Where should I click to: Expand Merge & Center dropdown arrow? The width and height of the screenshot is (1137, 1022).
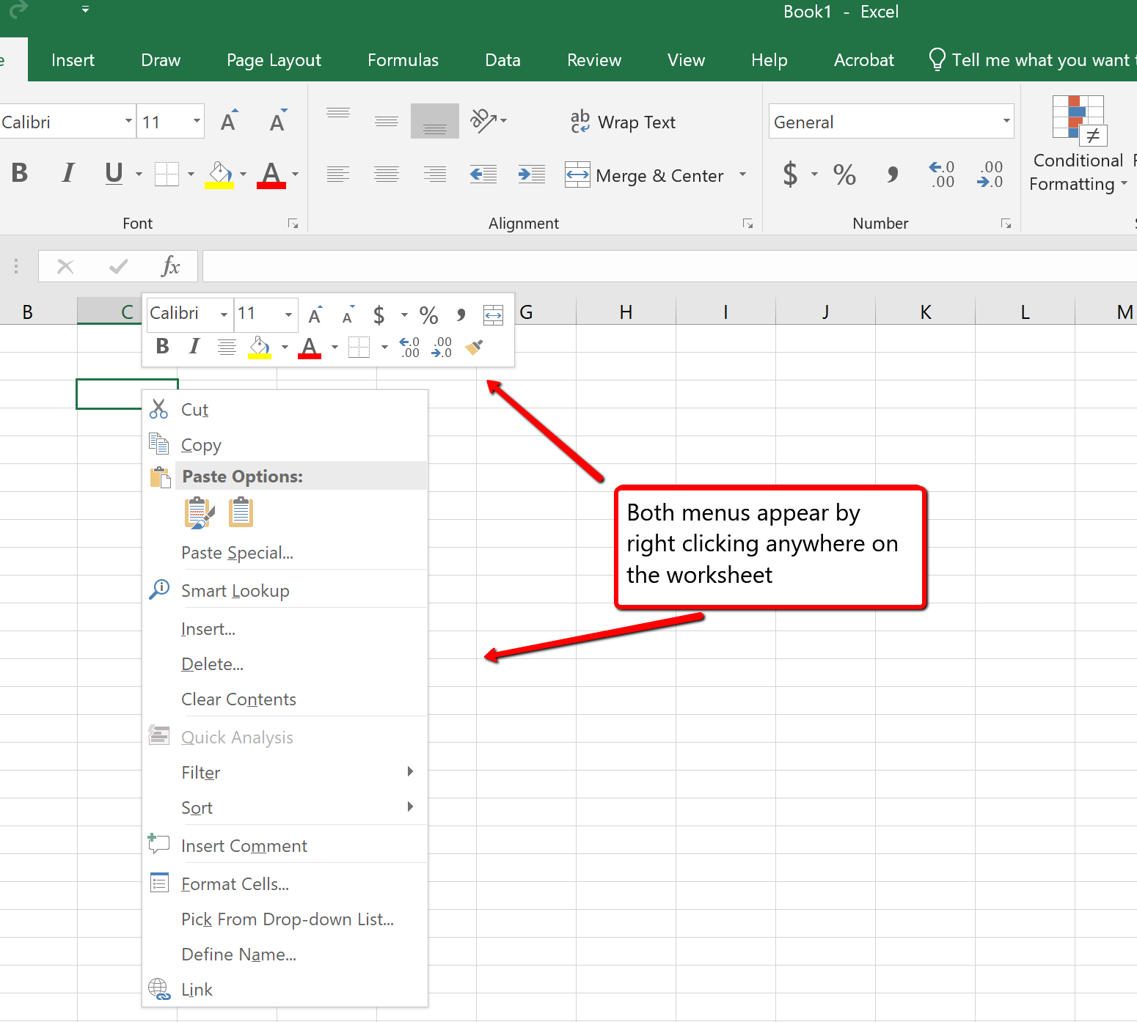coord(742,174)
